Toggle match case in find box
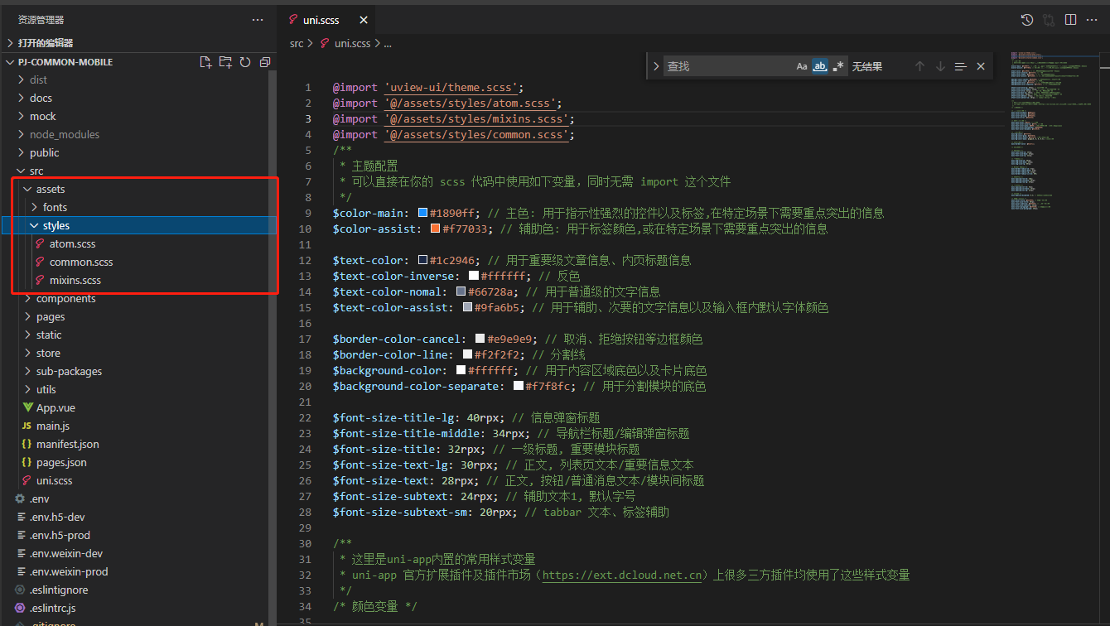The width and height of the screenshot is (1110, 626). (x=801, y=66)
